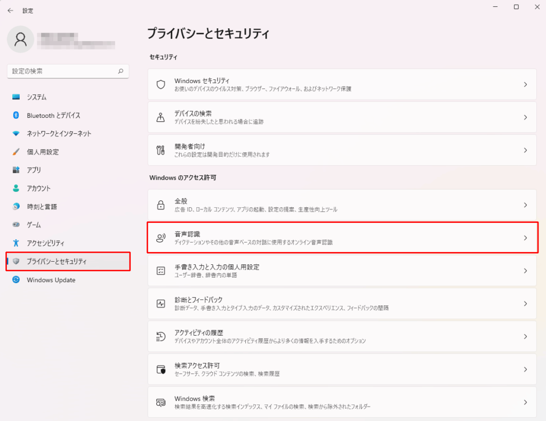Click the アクセシビリティ figure icon
This screenshot has height=421, width=546.
tap(16, 243)
